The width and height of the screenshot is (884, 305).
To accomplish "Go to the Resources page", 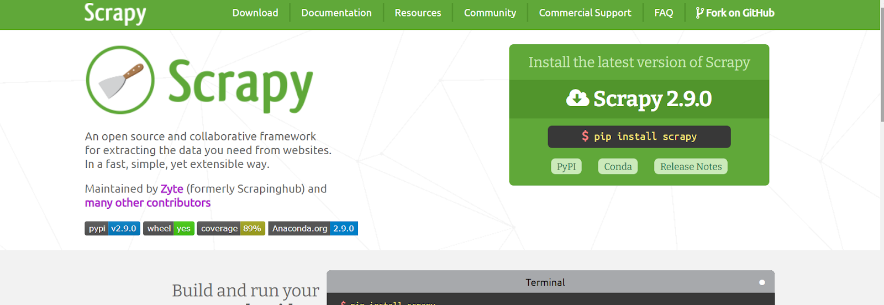I will 418,13.
